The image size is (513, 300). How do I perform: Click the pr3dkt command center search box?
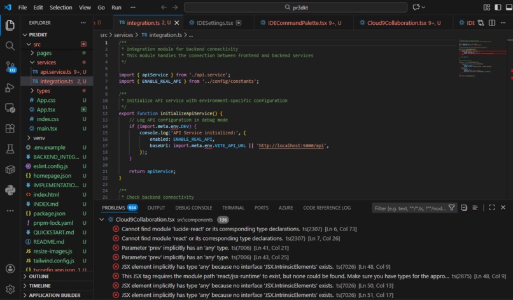point(296,7)
